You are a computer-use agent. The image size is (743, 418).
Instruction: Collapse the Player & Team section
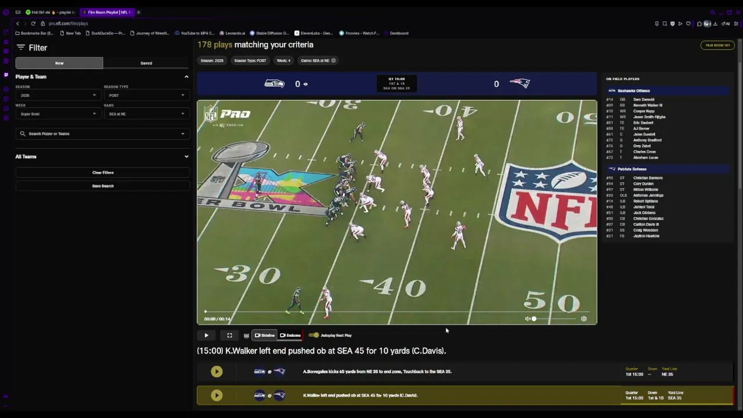pyautogui.click(x=186, y=77)
